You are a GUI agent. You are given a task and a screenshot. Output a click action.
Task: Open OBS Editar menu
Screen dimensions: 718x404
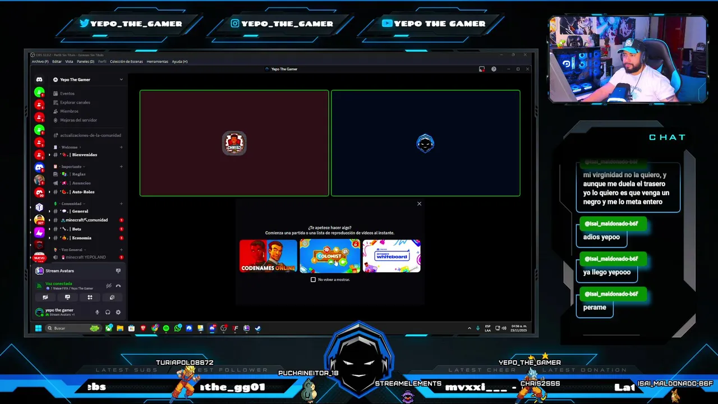[x=57, y=62]
